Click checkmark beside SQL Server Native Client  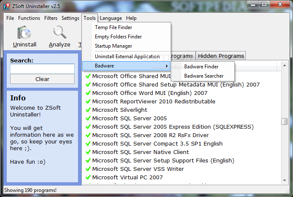click(88, 152)
